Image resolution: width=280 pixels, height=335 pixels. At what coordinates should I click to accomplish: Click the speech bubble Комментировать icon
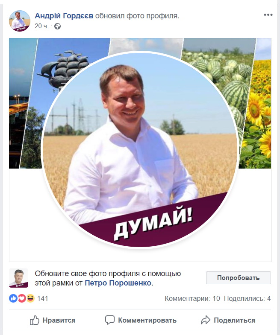[110, 320]
